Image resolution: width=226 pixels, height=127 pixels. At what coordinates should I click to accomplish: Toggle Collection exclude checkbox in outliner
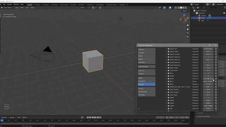tap(224, 13)
